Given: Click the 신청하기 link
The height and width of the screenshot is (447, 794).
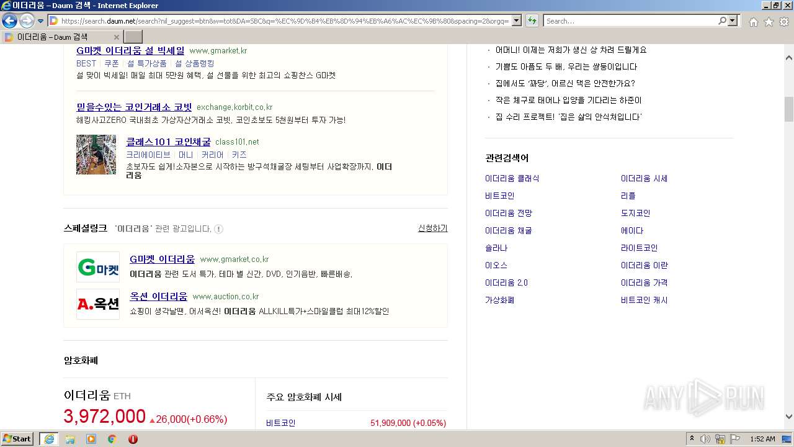Looking at the screenshot, I should (x=433, y=228).
